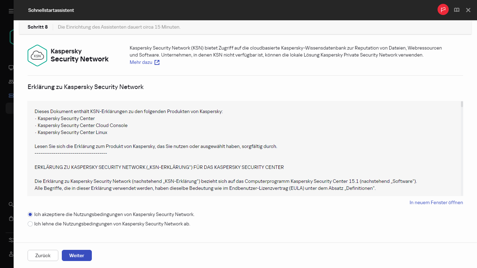Open notifications via the red flag icon

(x=443, y=9)
